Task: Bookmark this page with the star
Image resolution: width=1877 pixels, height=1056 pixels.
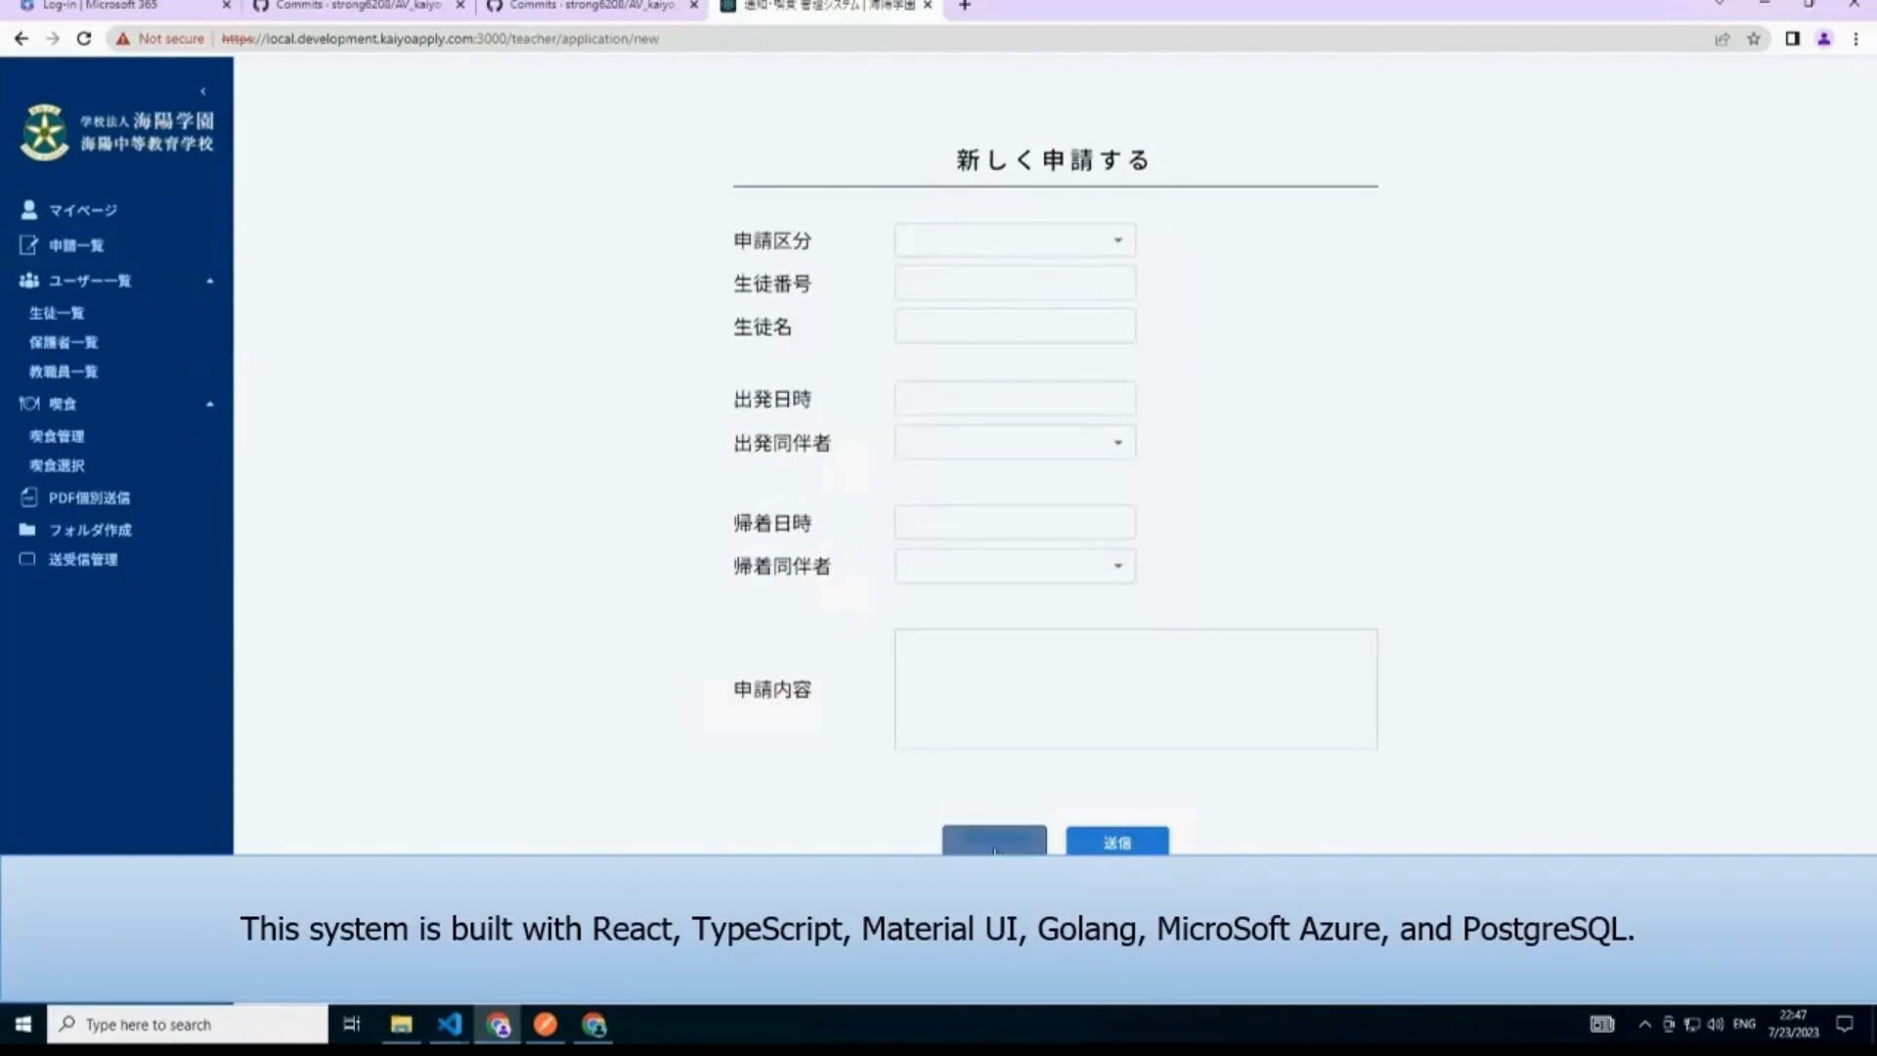Action: 1754,39
